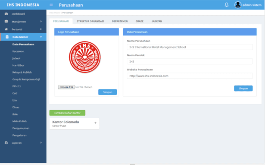Expand the Manajemen menu chevron
Viewport: 265px width, 165px height.
pos(41,21)
